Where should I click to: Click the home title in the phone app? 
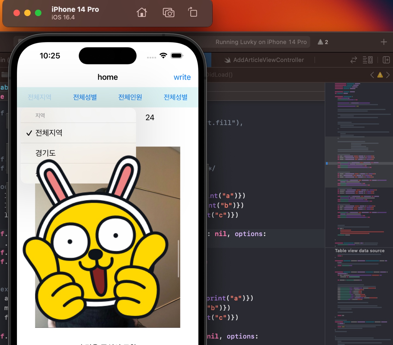coord(108,77)
